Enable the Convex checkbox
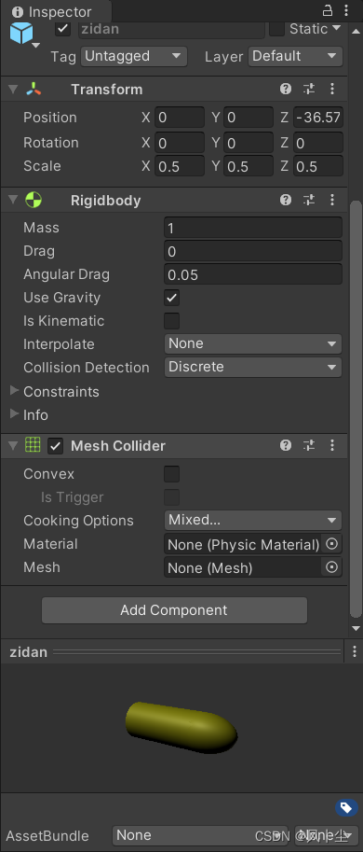 coord(172,474)
